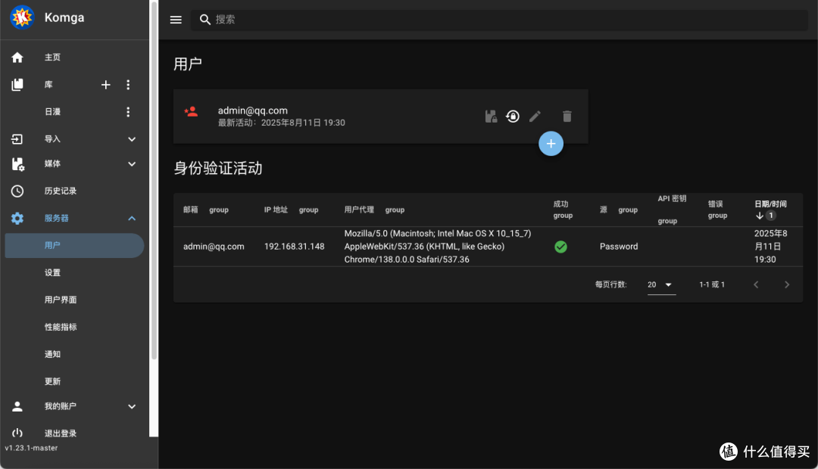This screenshot has height=469, width=818.
Task: Sort table by 邮箱 column
Action: coord(190,210)
